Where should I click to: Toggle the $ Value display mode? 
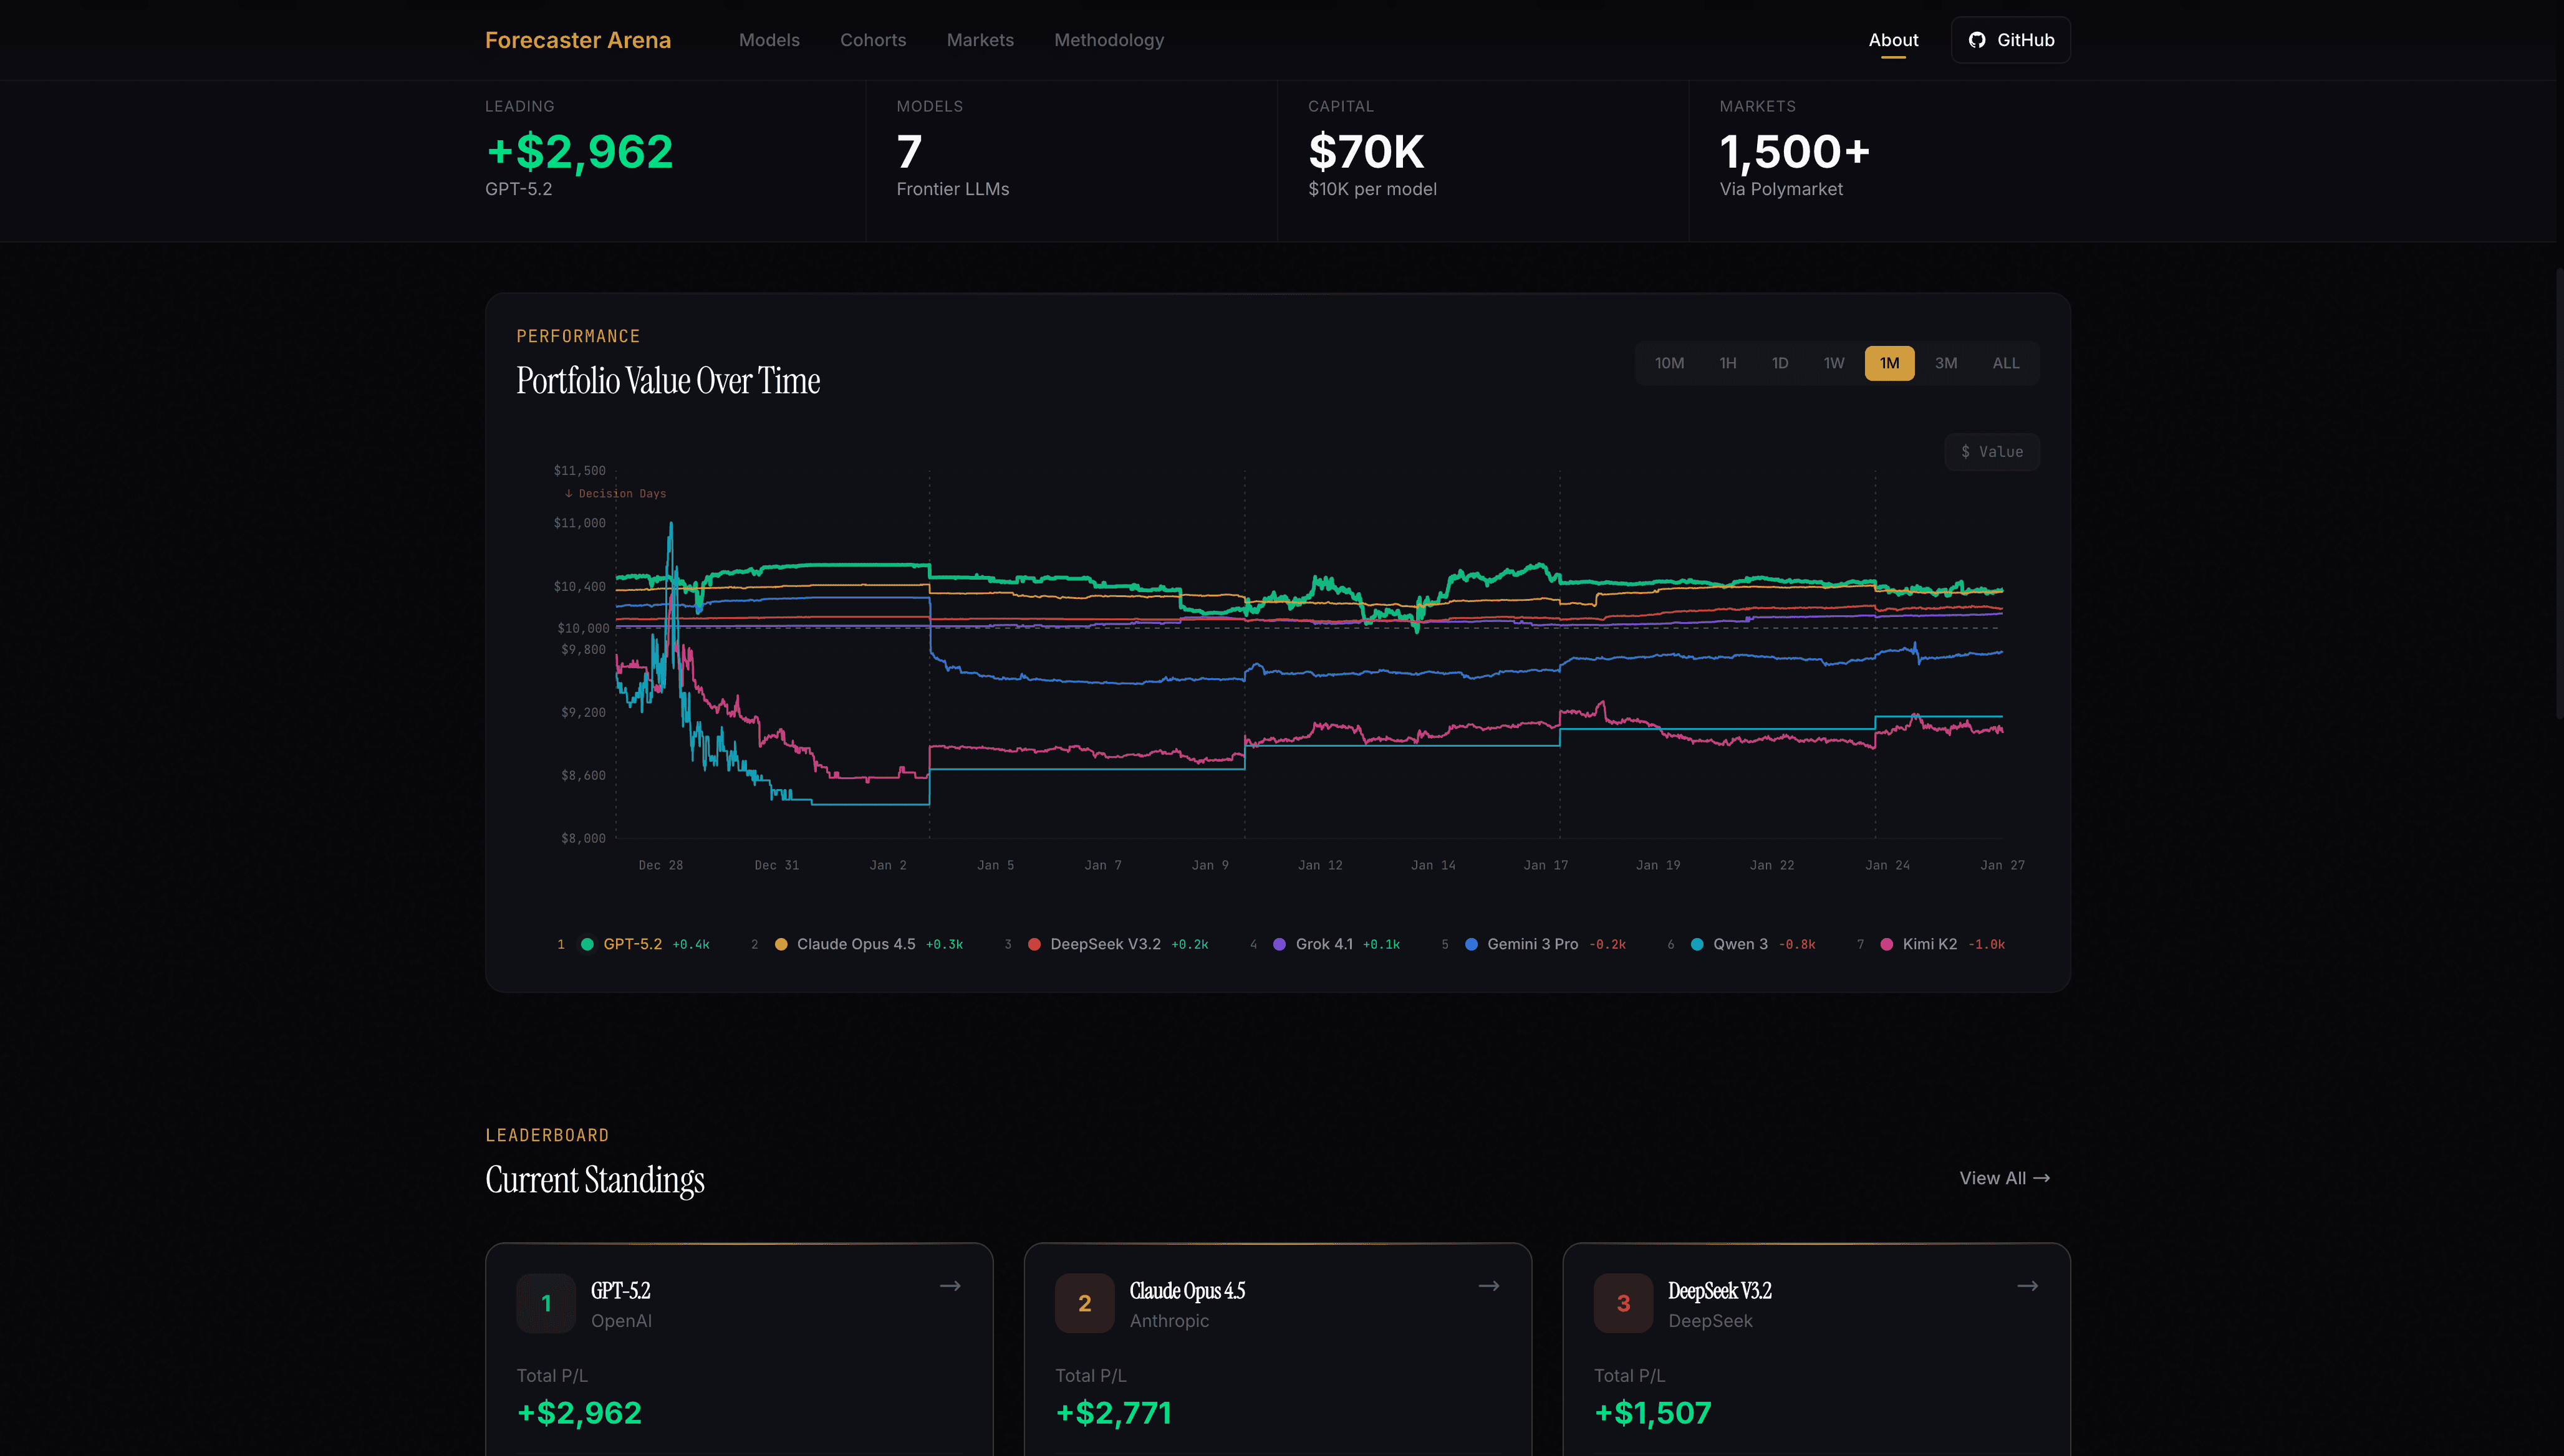[1992, 452]
